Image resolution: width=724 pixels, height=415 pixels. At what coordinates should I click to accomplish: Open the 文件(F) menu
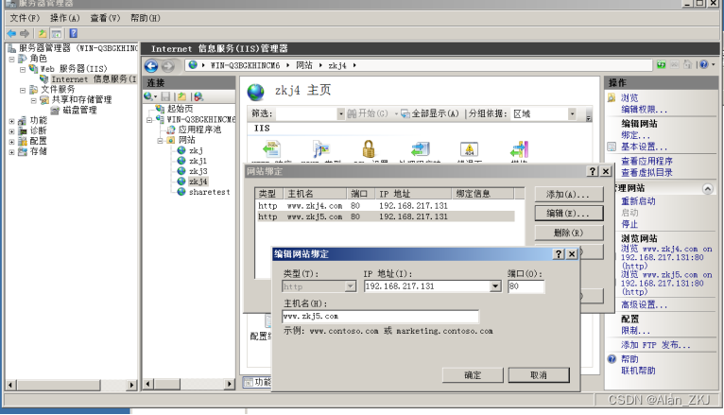pos(25,18)
